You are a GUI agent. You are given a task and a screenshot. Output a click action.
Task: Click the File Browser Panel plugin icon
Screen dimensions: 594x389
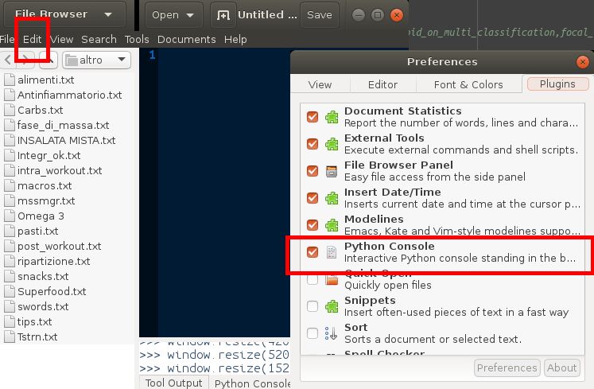pyautogui.click(x=332, y=171)
